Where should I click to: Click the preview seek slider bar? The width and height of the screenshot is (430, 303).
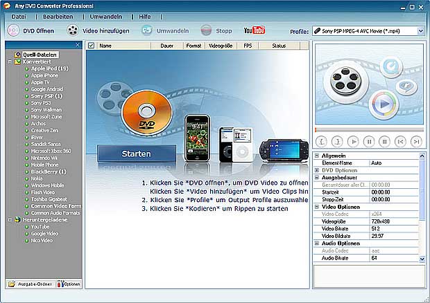coord(370,130)
